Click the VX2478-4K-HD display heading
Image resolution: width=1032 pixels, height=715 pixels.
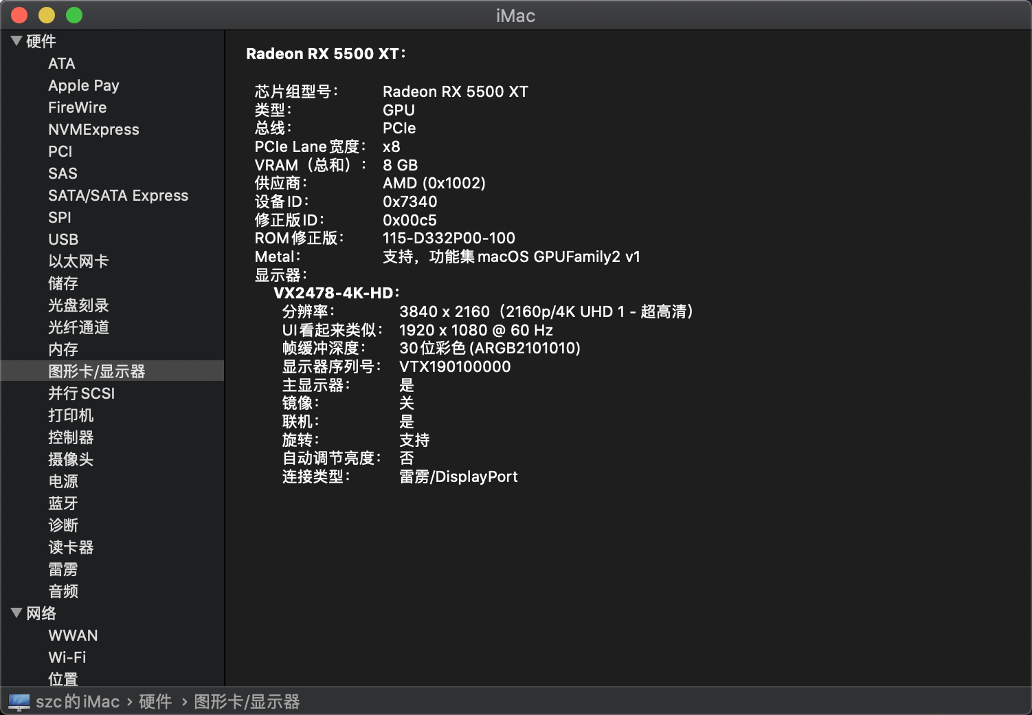point(337,293)
